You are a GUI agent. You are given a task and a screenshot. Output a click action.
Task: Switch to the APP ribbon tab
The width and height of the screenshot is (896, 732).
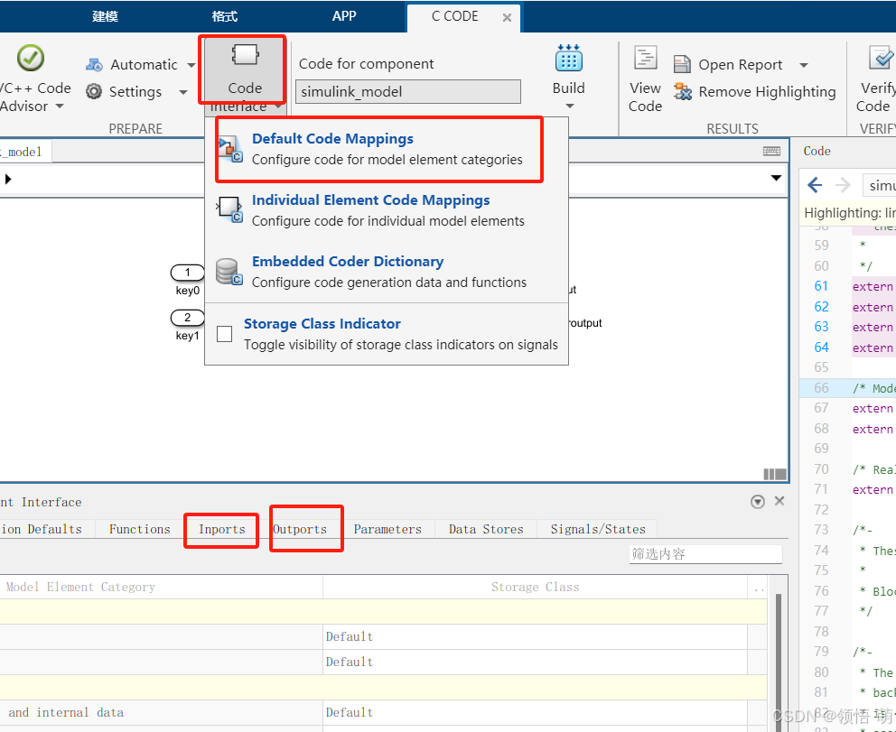344,16
